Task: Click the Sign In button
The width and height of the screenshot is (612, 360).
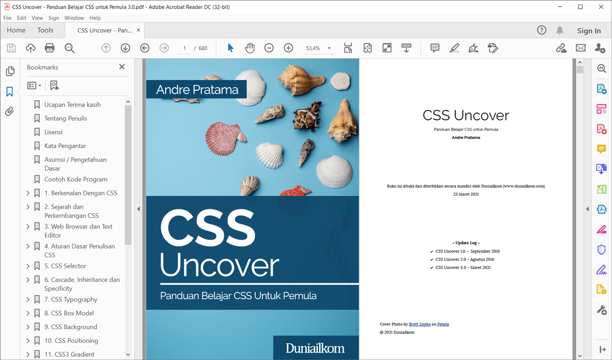Action: tap(589, 31)
